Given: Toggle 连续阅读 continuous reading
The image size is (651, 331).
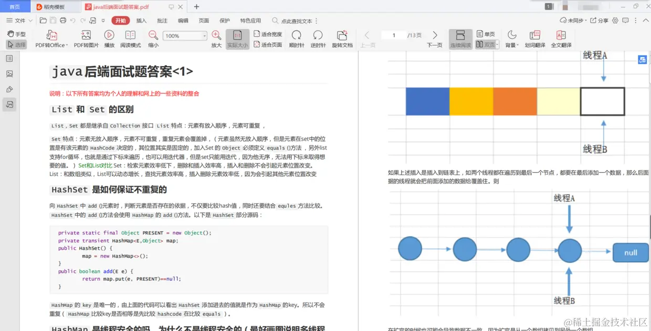Looking at the screenshot, I should [460, 39].
